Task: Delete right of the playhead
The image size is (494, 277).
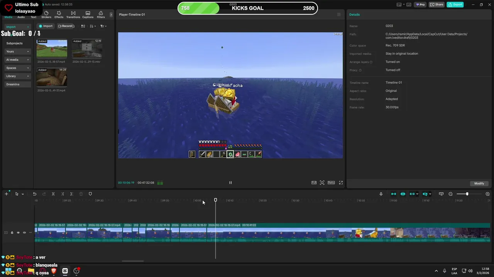Action: 72,194
